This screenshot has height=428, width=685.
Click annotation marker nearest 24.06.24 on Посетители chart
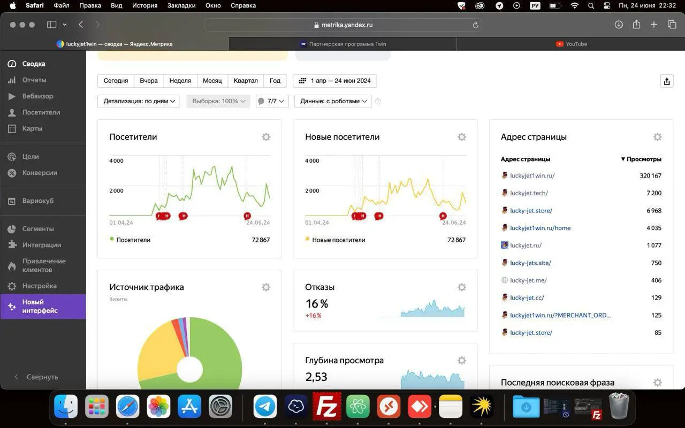coord(247,216)
